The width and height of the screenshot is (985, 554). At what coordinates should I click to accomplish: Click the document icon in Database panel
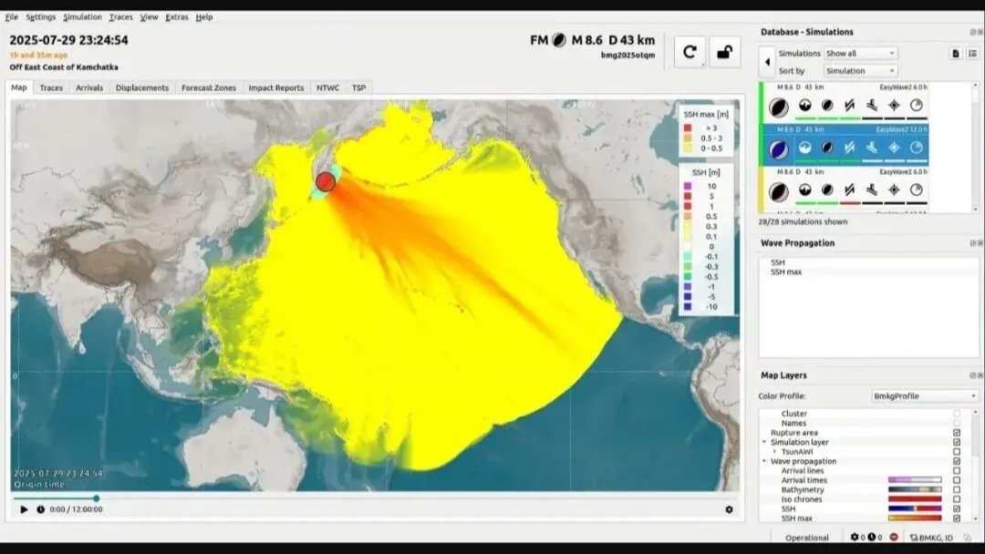point(955,54)
